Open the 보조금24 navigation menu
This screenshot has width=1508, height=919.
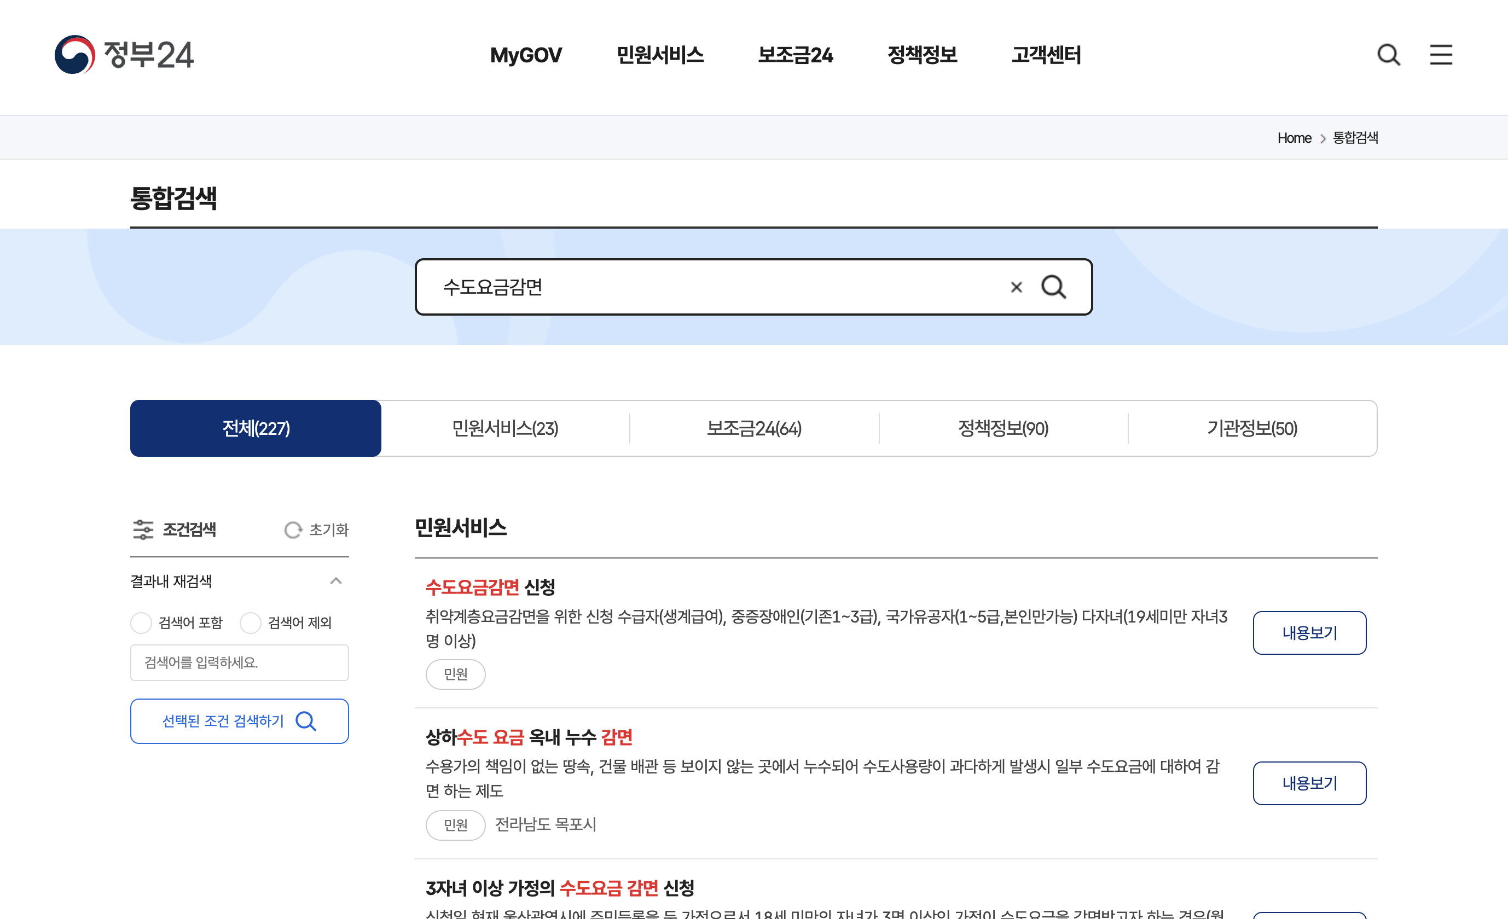point(795,55)
